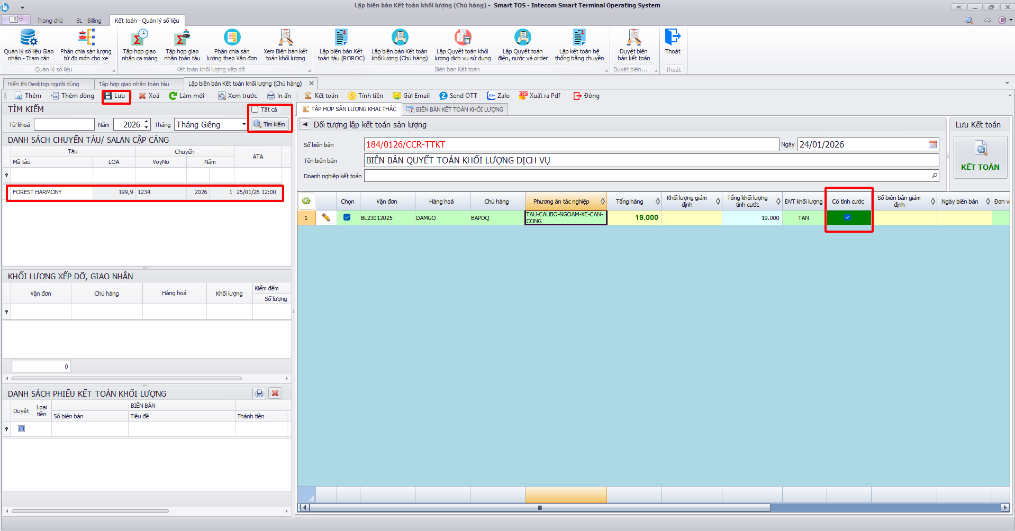Click the Tìm kiếm search button

click(x=270, y=124)
